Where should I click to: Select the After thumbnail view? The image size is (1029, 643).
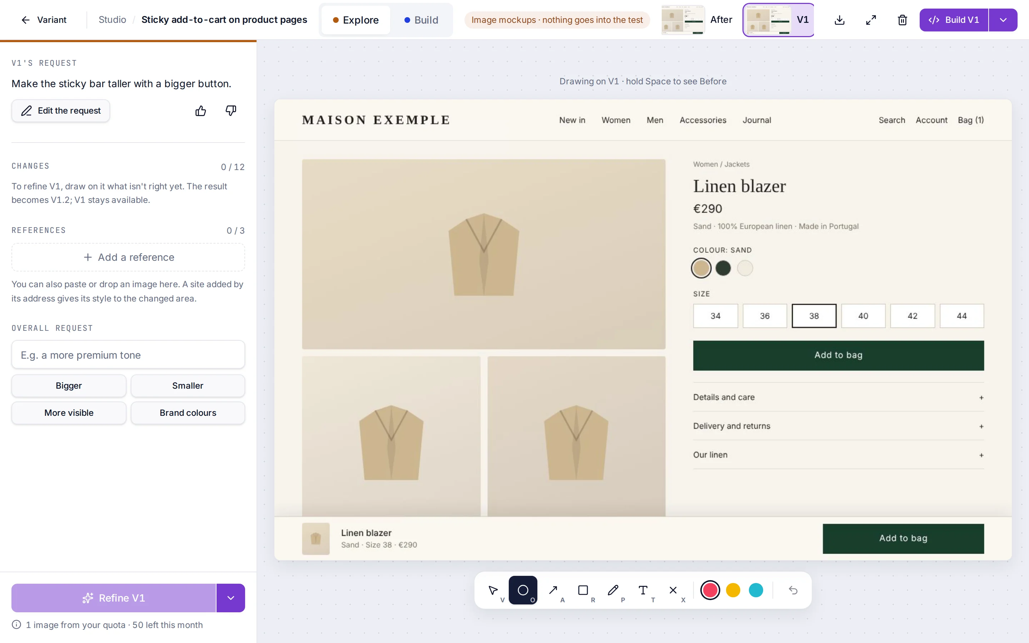(x=697, y=20)
